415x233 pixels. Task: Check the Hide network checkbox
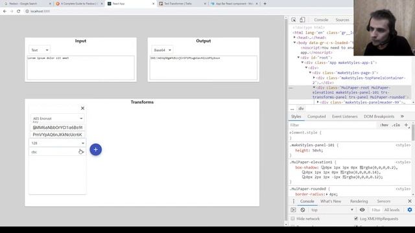click(x=292, y=219)
